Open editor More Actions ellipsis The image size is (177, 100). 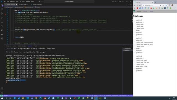[131, 4]
